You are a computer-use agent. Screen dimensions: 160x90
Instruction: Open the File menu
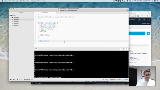(10, 1)
